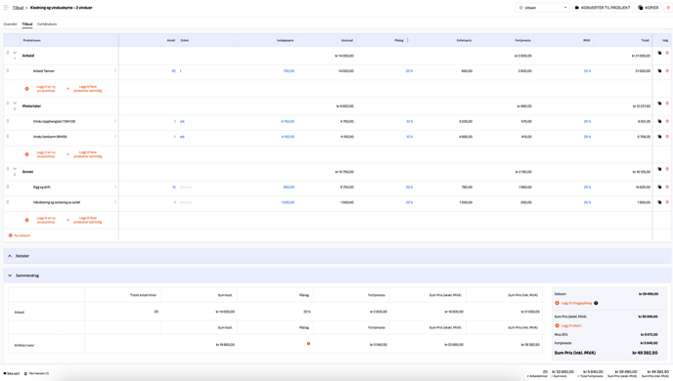
Task: Click Ny seksjon to add a section
Action: tap(20, 235)
